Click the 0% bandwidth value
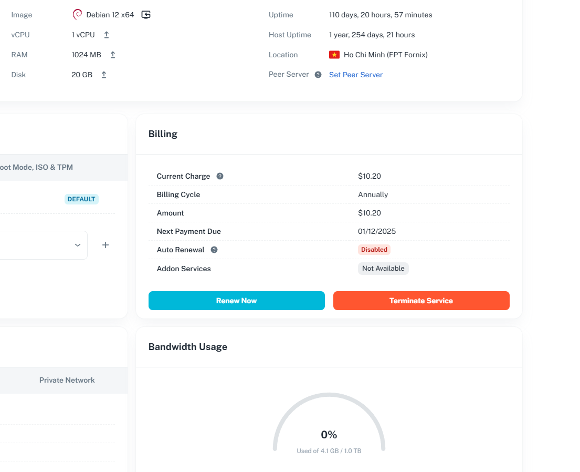 [x=329, y=435]
